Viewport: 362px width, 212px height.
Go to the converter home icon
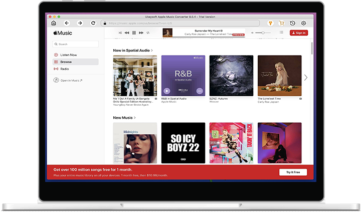click(54, 23)
